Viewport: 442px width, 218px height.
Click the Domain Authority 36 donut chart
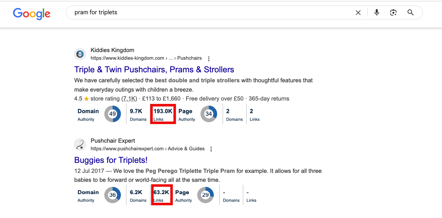click(x=112, y=195)
